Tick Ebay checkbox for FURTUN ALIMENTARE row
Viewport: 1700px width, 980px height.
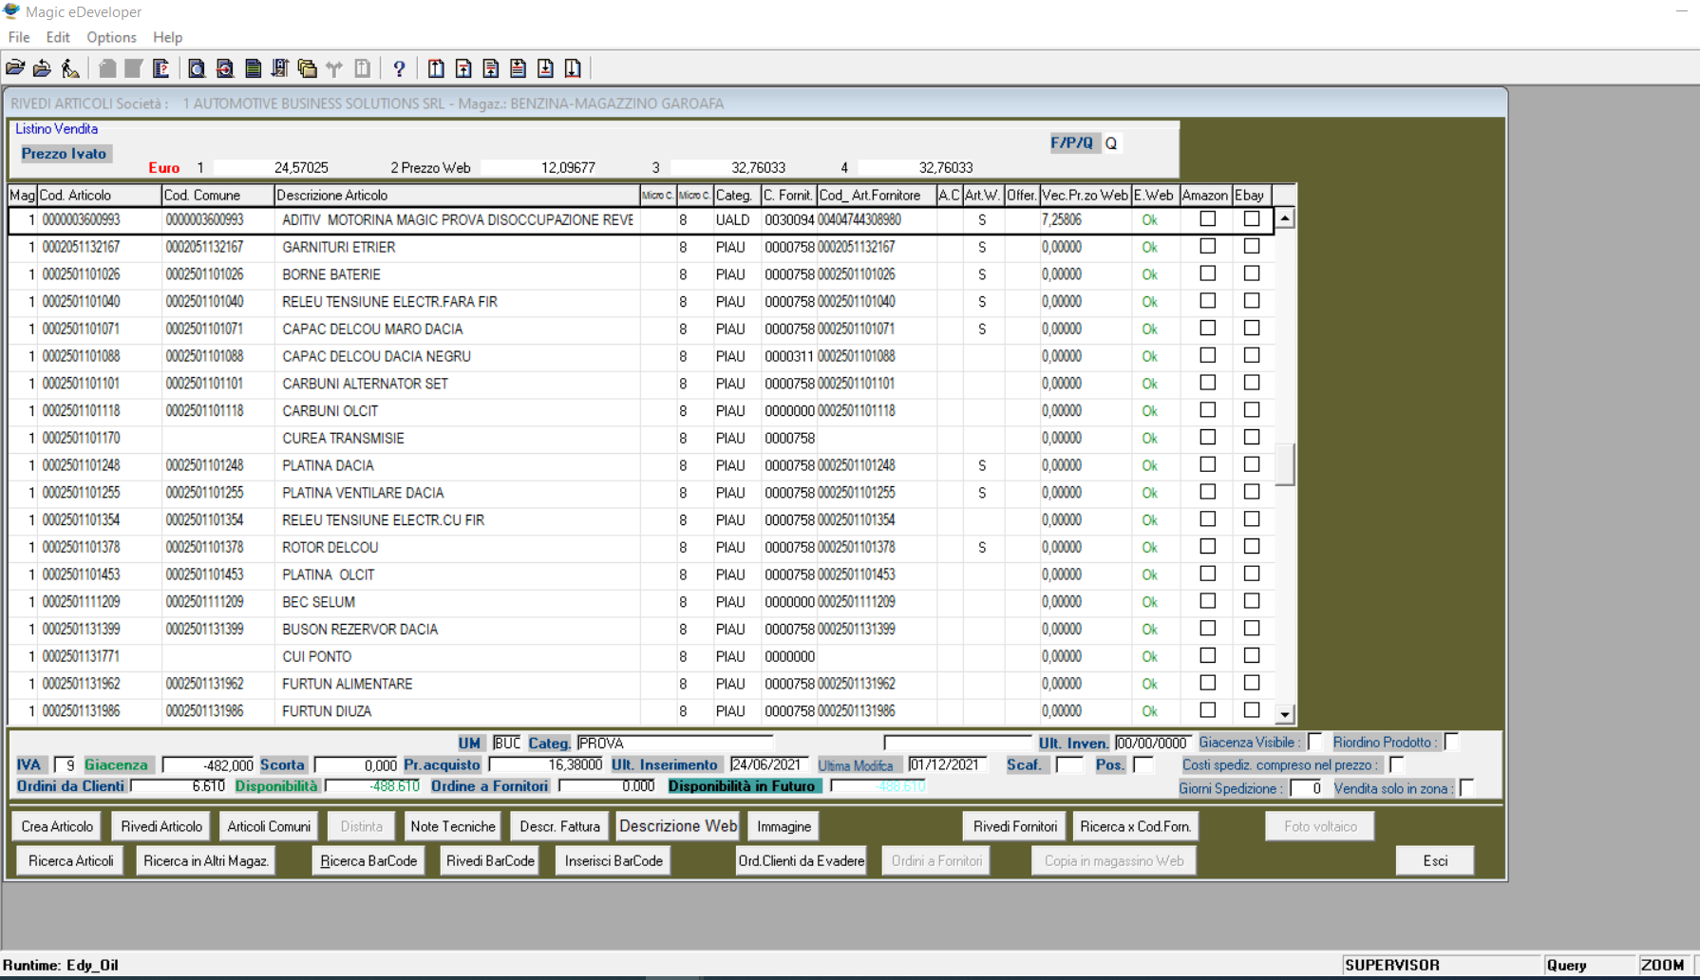click(1252, 683)
